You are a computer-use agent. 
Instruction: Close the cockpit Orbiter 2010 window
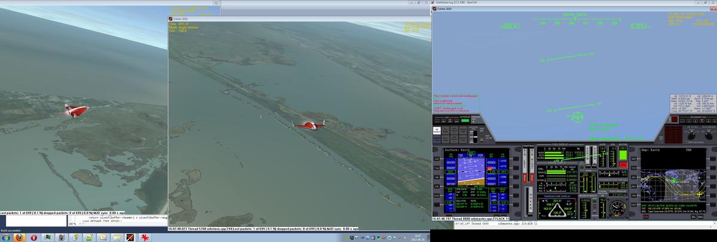pyautogui.click(x=712, y=9)
